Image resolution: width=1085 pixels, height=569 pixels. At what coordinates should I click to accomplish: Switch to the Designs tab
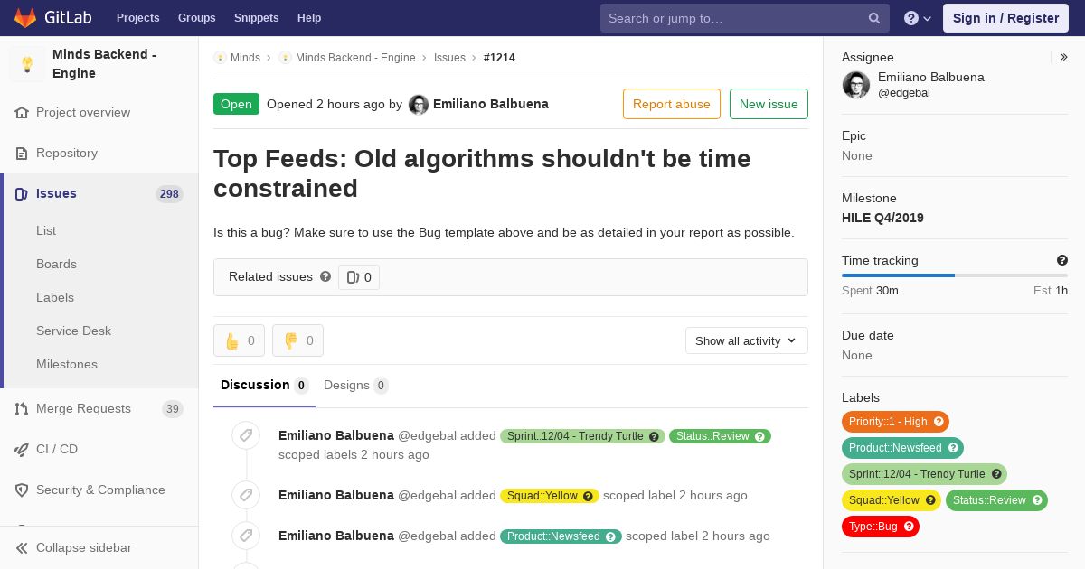[x=355, y=386]
